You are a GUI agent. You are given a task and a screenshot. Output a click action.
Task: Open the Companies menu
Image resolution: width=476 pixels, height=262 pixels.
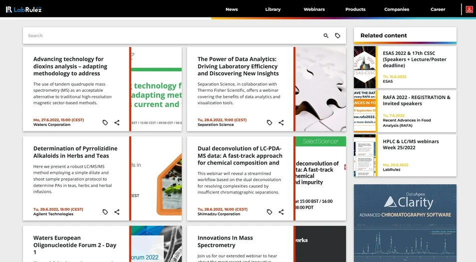(397, 9)
